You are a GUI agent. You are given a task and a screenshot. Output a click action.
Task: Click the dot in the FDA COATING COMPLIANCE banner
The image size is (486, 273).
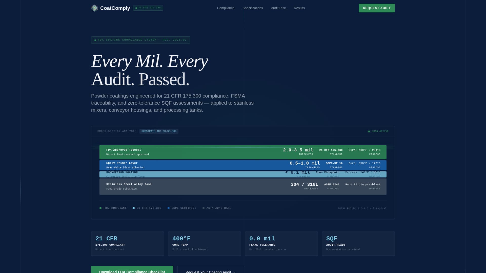coord(95,40)
